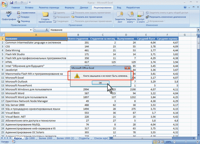Switch to sheet Более 1000 (2)

coord(65,138)
